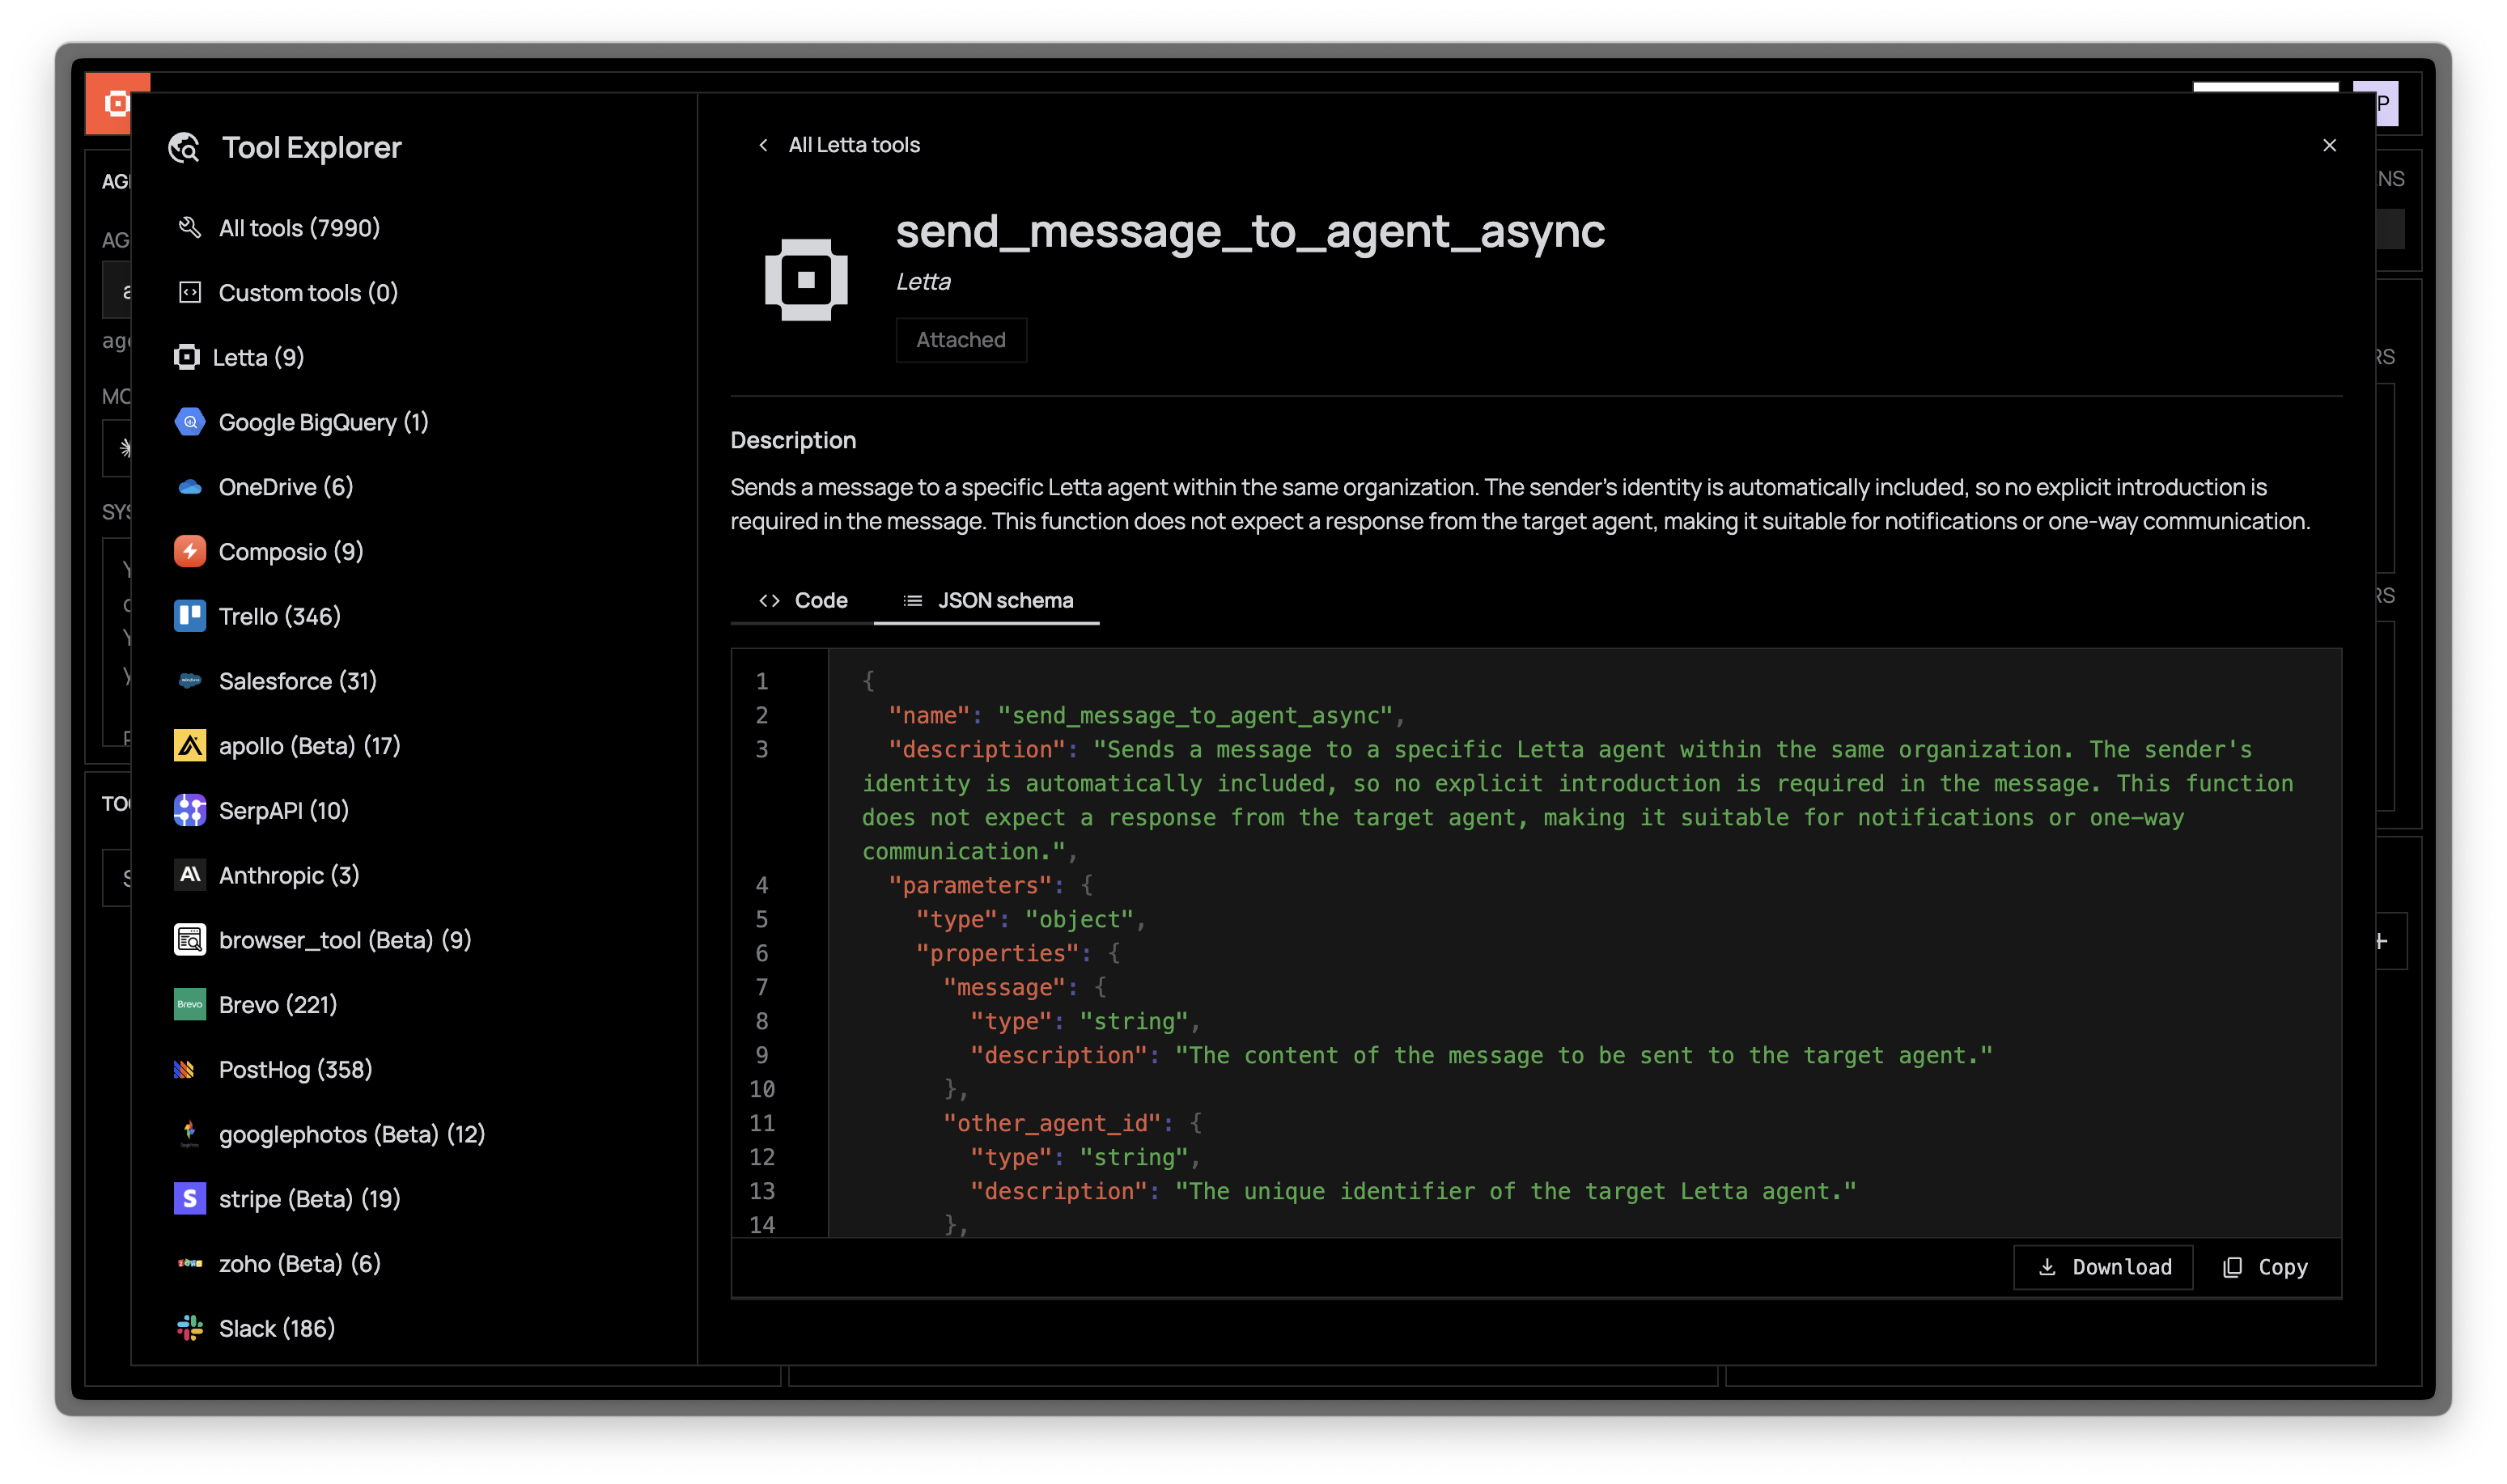This screenshot has width=2507, height=1484.
Task: Open the stripe (Beta) tools
Action: click(x=309, y=1199)
